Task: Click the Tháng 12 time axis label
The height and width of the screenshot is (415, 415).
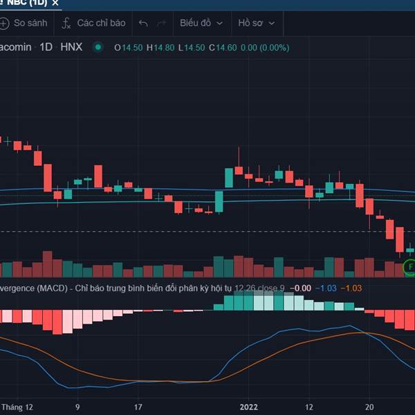Action: point(17,407)
